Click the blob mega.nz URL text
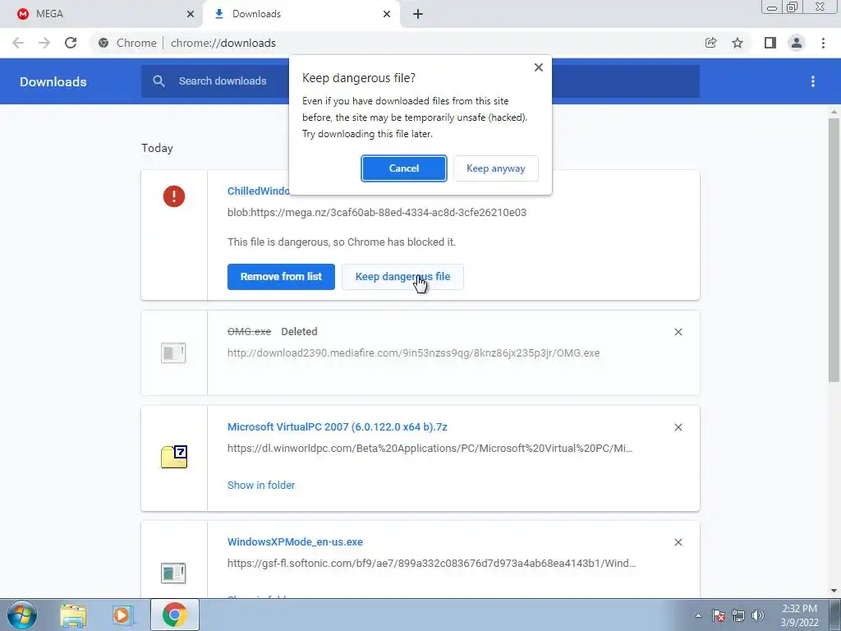Viewport: 841px width, 631px height. pyautogui.click(x=376, y=213)
